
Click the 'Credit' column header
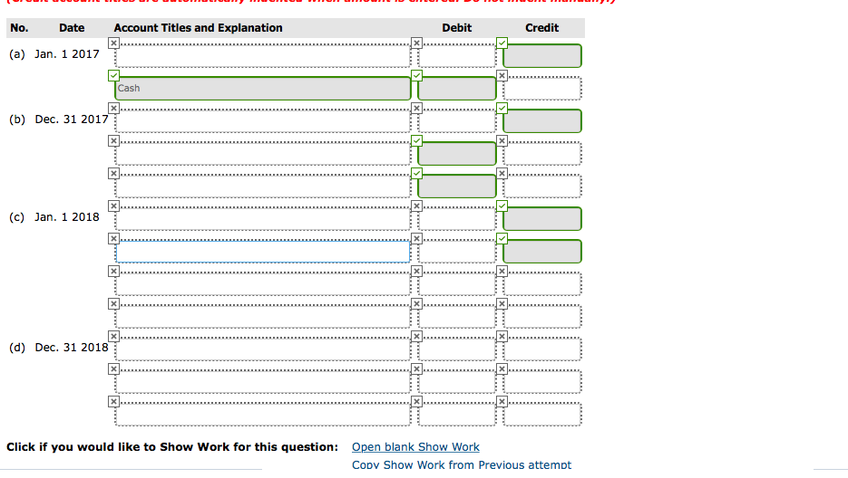click(x=541, y=28)
